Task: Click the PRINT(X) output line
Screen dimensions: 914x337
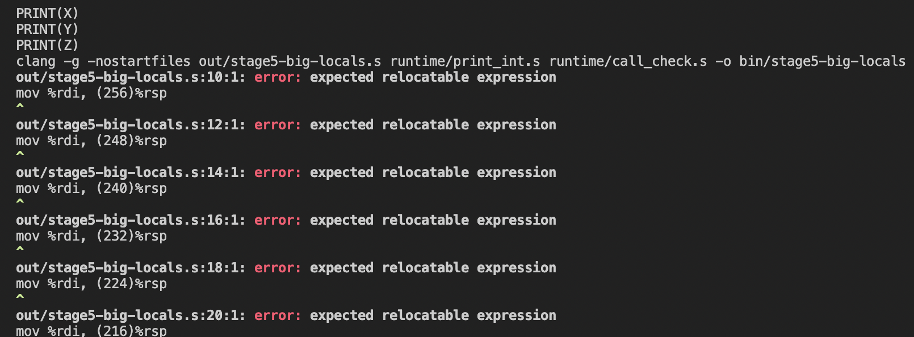Action: 47,13
